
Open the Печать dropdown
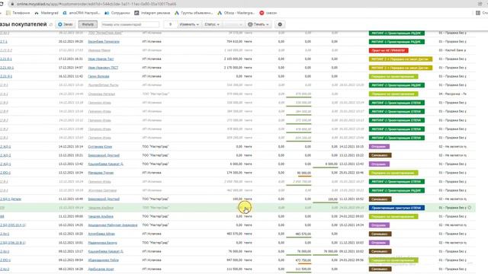(258, 24)
